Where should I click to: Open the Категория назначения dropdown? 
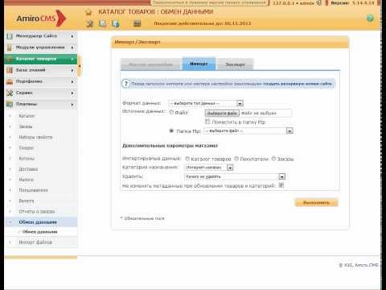point(209,168)
